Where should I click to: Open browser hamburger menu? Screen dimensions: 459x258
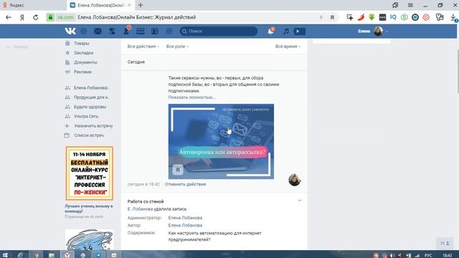pyautogui.click(x=410, y=5)
